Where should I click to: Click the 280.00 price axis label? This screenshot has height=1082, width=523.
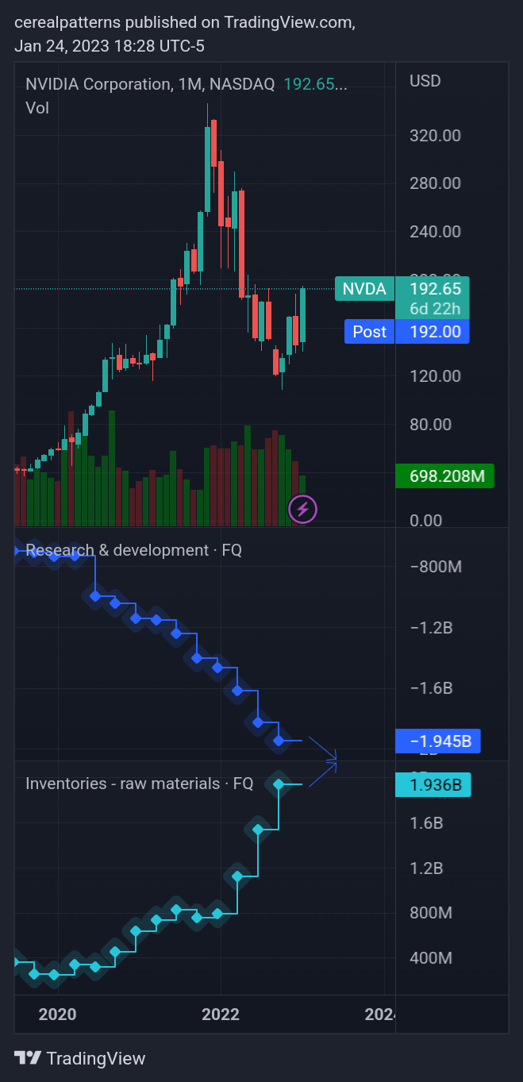point(435,183)
